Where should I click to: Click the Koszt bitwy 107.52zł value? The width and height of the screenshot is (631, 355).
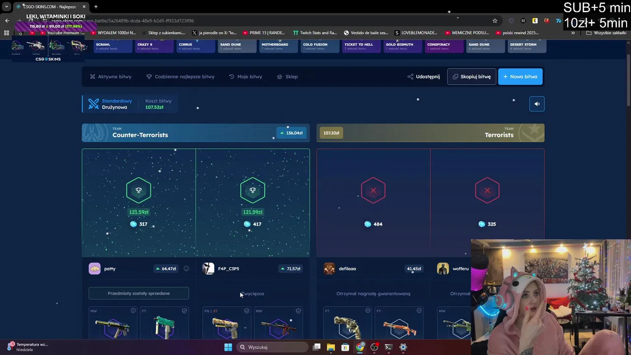154,107
